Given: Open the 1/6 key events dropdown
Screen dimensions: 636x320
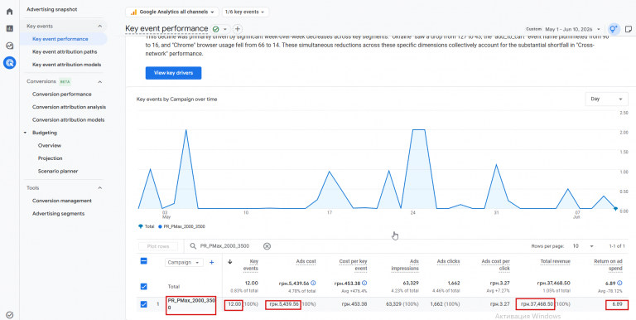Looking at the screenshot, I should (245, 12).
